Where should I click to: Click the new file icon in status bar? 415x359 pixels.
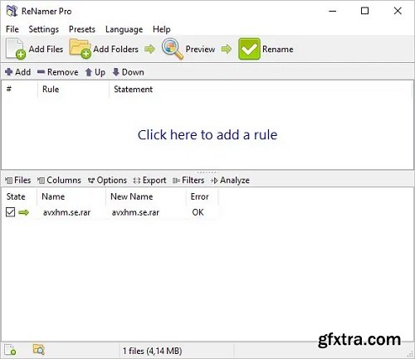[x=11, y=350]
